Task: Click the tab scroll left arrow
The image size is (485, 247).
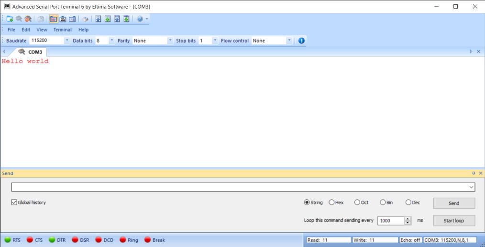Action: click(4, 51)
